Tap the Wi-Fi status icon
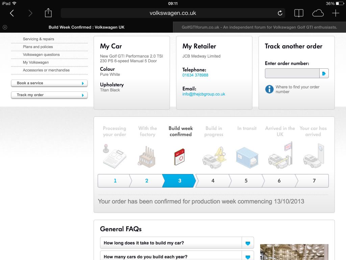This screenshot has width=346, height=260. coord(14,3)
